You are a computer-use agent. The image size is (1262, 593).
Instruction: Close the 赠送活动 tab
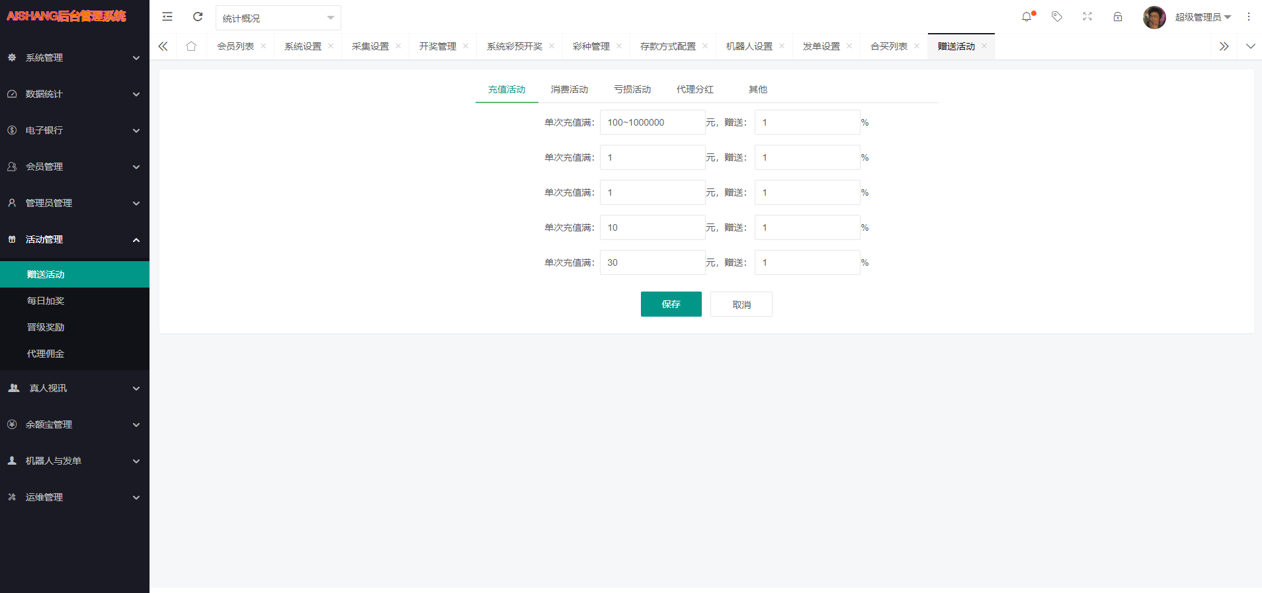coord(984,46)
